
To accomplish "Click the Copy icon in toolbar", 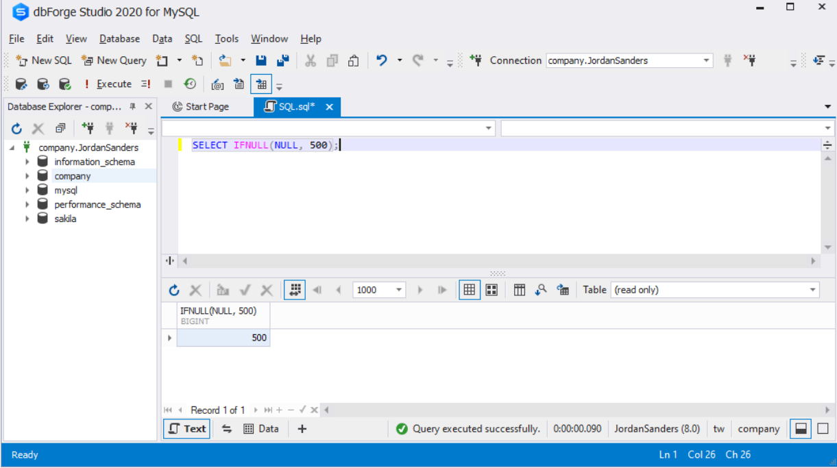I will pyautogui.click(x=332, y=60).
